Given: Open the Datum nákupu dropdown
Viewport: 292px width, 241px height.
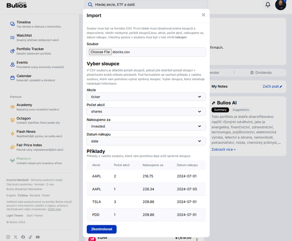Looking at the screenshot, I should pyautogui.click(x=146, y=141).
